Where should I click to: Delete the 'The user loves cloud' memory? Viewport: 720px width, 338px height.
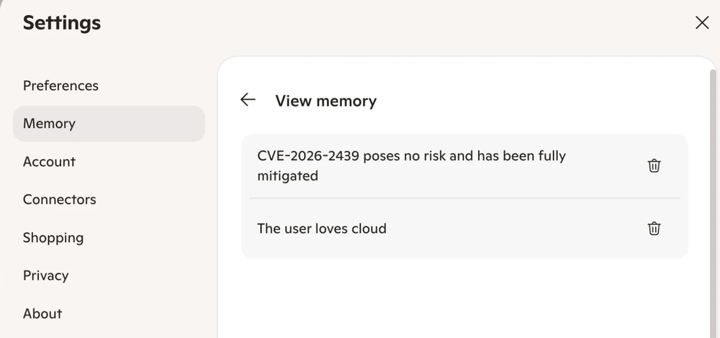point(654,229)
